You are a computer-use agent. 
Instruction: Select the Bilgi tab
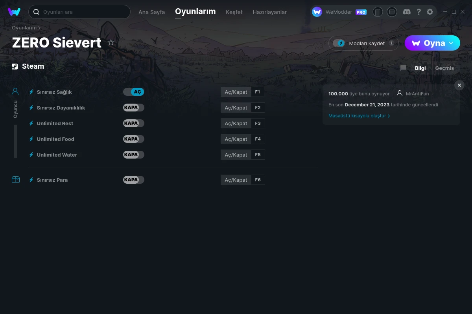(x=420, y=68)
